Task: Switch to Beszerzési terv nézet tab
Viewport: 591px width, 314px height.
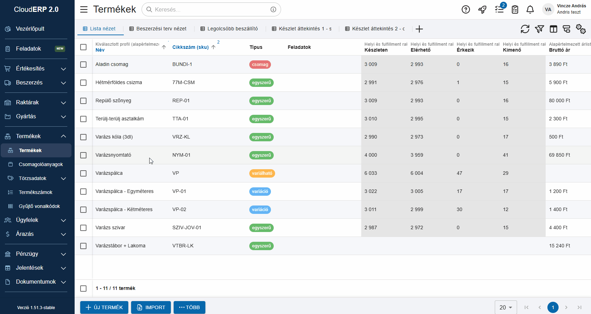Action: click(158, 29)
